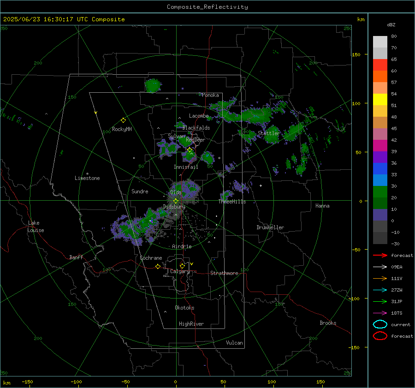Screen dimensions: 415x388
Task: Click the yellow diamond marker near RockyMH
Action: pyautogui.click(x=123, y=120)
